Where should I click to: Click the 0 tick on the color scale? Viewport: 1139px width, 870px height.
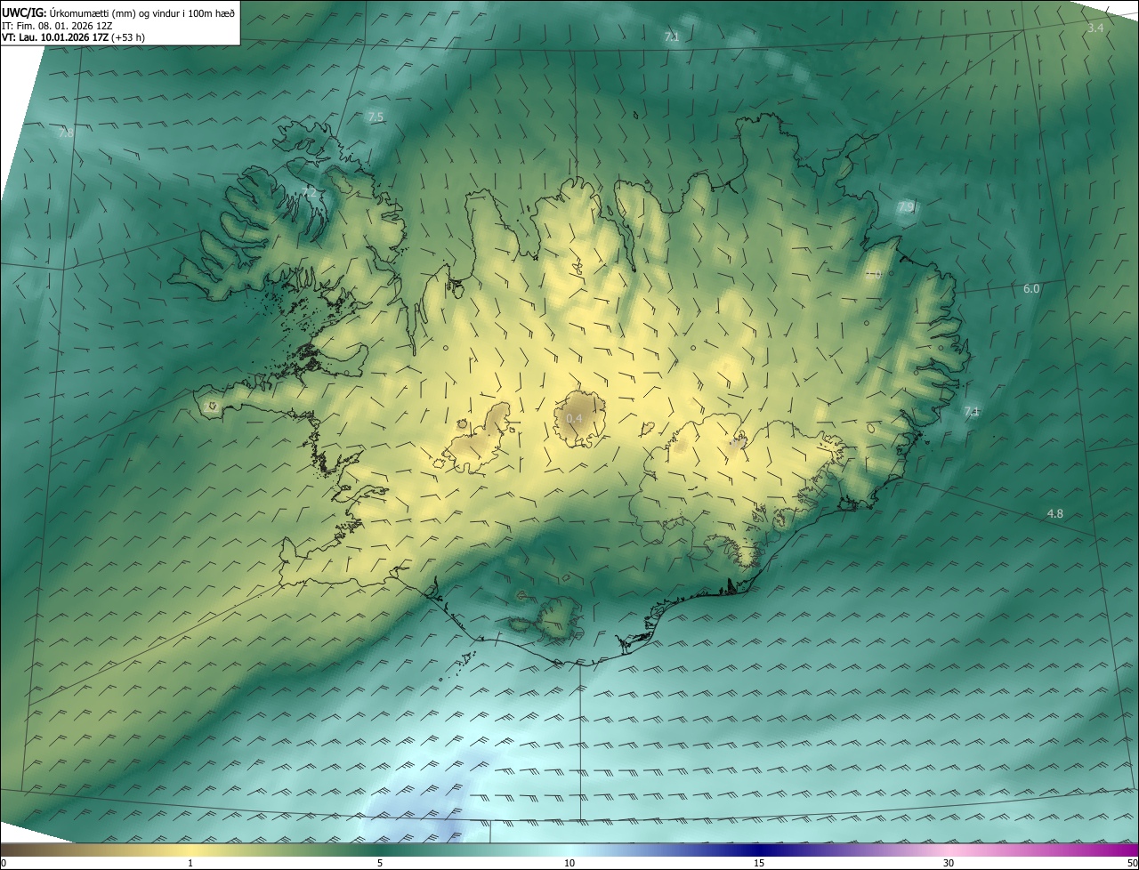4,863
